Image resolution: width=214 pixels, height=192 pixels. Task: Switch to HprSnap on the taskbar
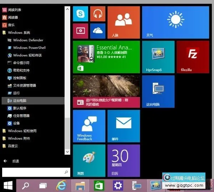[155, 186]
